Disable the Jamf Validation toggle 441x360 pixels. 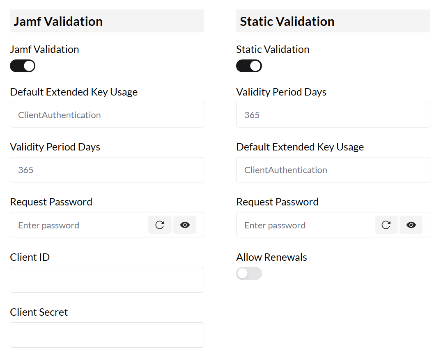coord(23,66)
